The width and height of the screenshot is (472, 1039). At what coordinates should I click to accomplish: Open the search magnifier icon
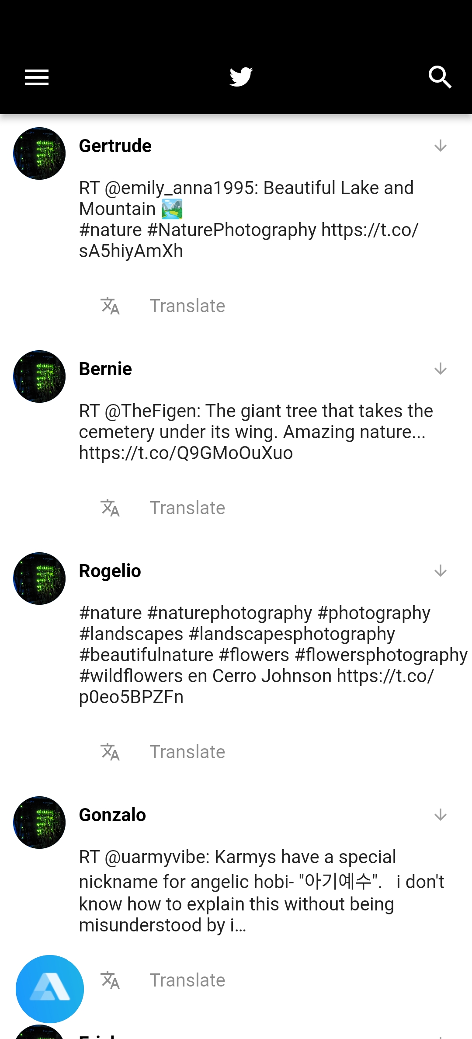[x=440, y=77]
